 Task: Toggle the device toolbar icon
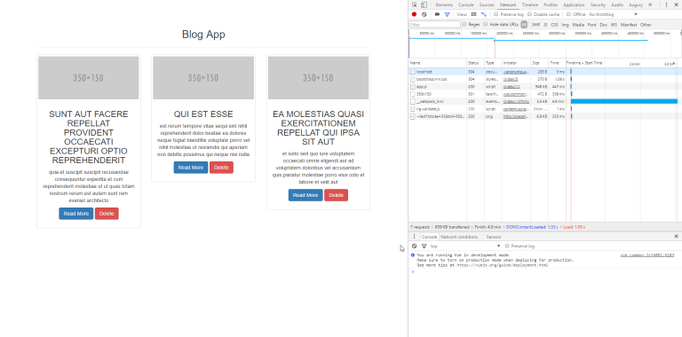coord(424,4)
